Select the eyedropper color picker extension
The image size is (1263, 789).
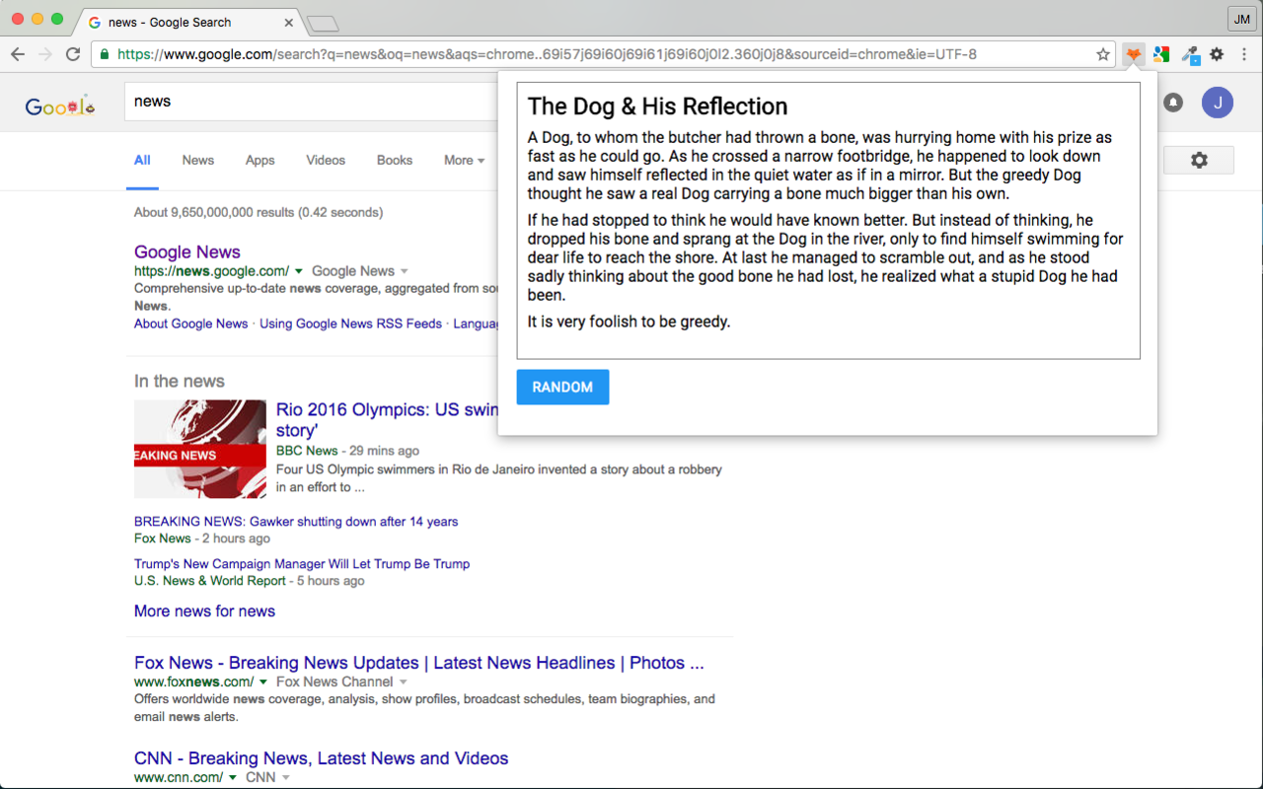(x=1190, y=54)
